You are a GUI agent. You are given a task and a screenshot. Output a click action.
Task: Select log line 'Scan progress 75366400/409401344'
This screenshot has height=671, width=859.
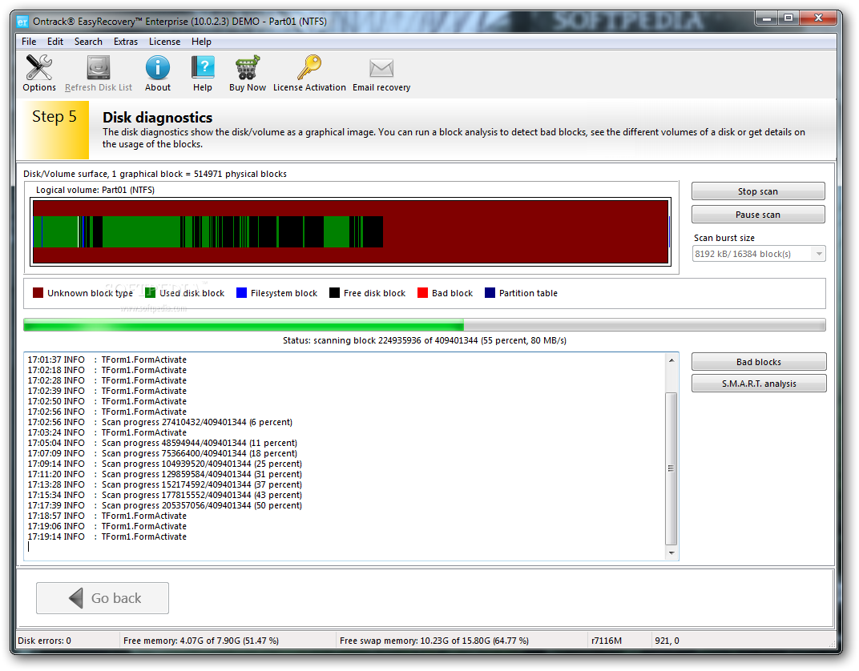click(162, 453)
